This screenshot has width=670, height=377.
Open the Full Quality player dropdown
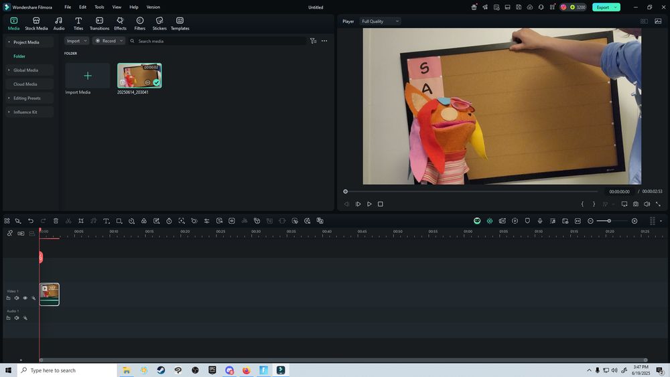pos(380,21)
